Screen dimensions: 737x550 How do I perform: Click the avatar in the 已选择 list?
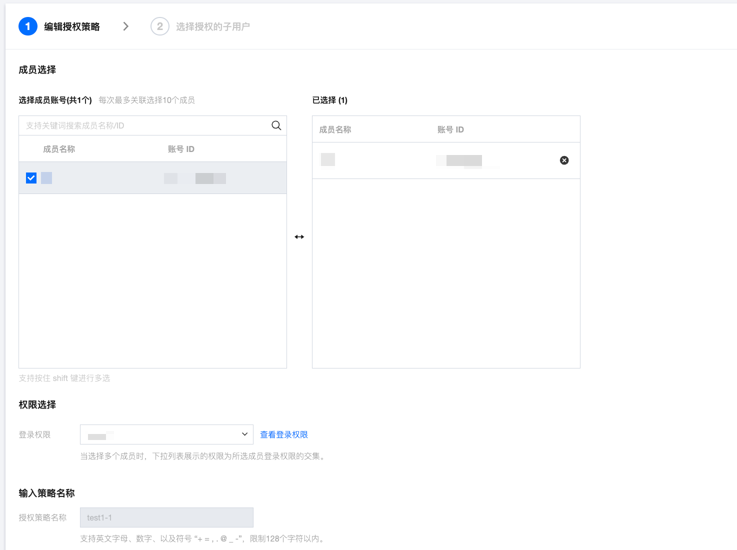(328, 160)
